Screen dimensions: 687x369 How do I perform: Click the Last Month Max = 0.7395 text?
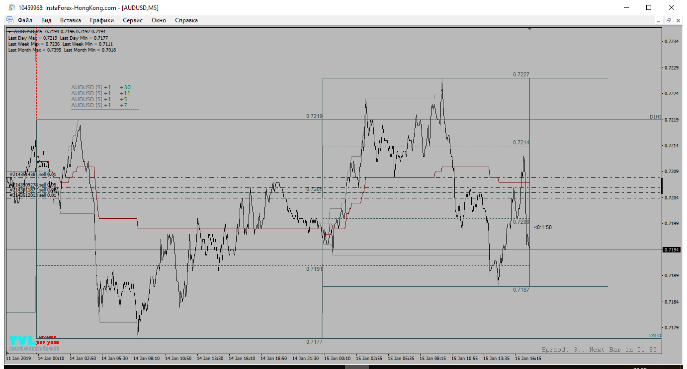click(x=35, y=50)
